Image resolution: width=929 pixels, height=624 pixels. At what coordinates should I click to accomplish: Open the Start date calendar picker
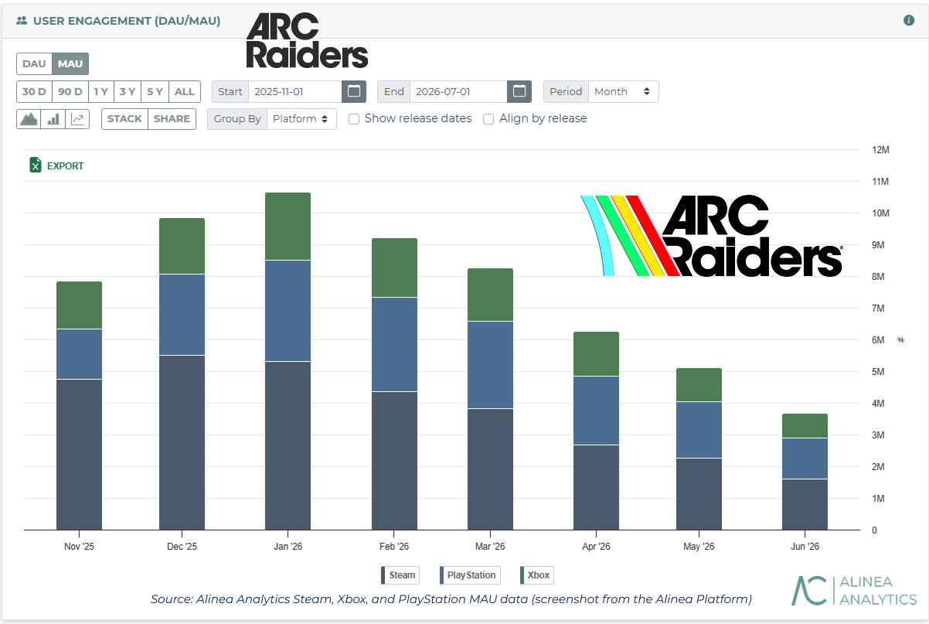[354, 91]
